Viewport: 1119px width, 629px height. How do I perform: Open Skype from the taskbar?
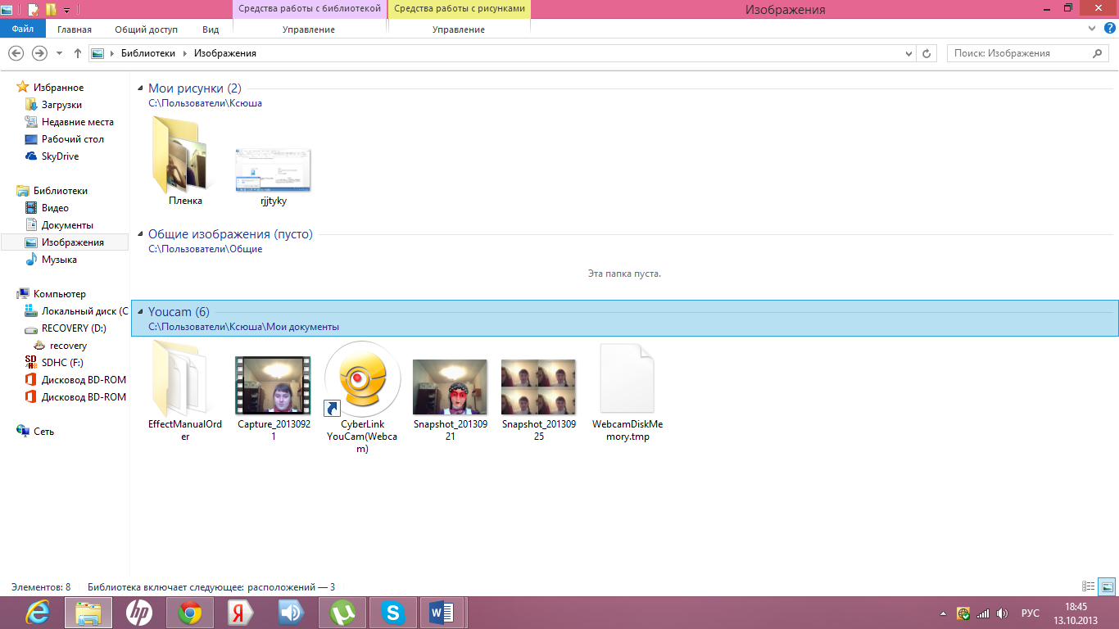pos(393,613)
